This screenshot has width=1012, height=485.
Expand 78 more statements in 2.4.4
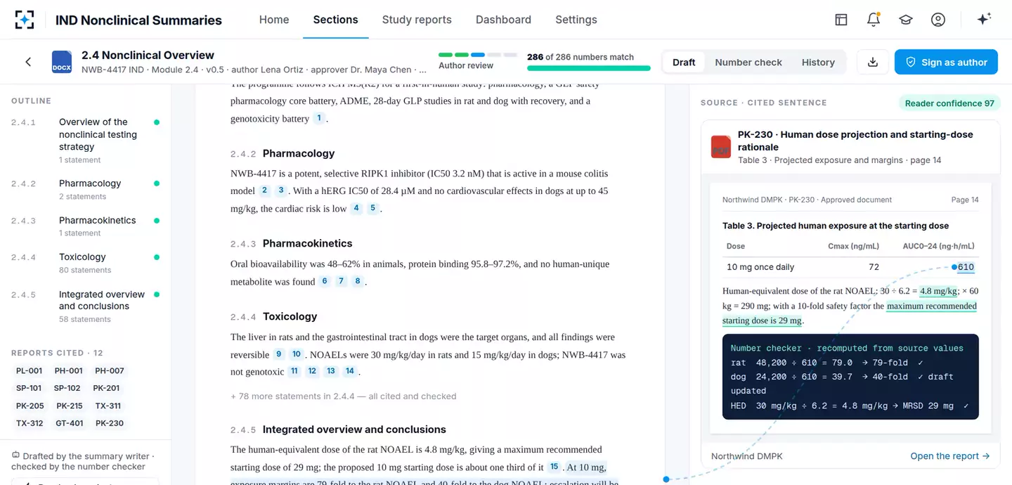coord(344,396)
